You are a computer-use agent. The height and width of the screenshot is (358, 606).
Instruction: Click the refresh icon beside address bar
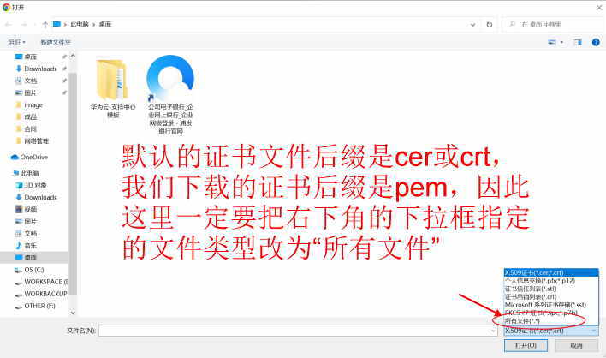coord(490,25)
